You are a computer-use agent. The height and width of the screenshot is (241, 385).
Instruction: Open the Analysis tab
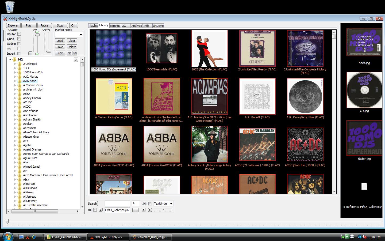click(137, 26)
